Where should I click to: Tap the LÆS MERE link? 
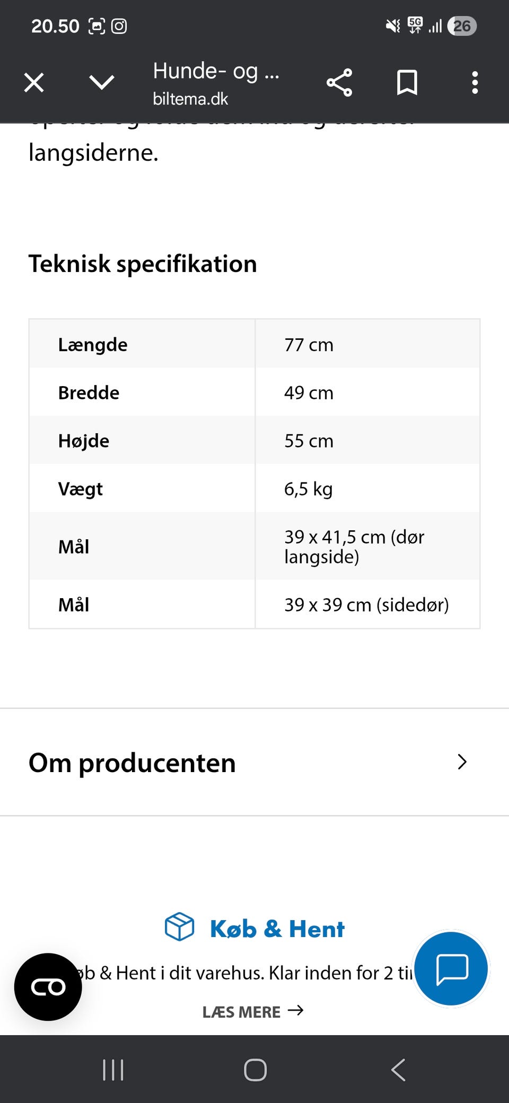(x=253, y=1012)
